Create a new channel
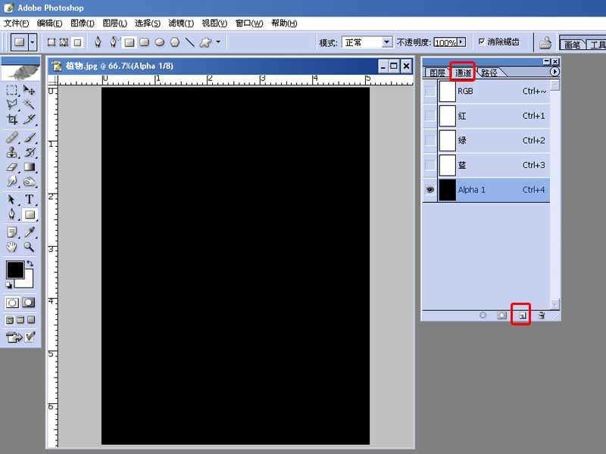 click(522, 316)
